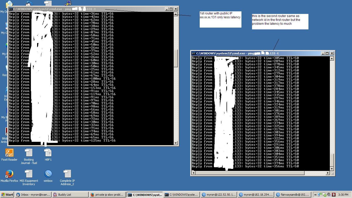Open Bitdefender Antivirus from the desktop
The image size is (352, 198).
coord(6,132)
